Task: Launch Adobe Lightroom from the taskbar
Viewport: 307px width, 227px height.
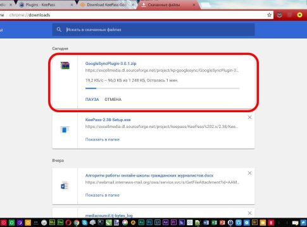Action: click(158, 223)
